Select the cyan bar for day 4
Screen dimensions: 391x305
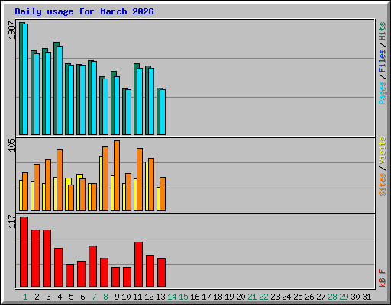coord(60,90)
